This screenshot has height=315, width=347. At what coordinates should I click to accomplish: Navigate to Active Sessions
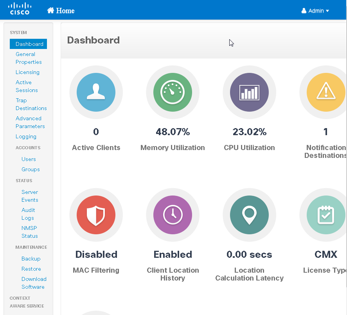(x=27, y=86)
